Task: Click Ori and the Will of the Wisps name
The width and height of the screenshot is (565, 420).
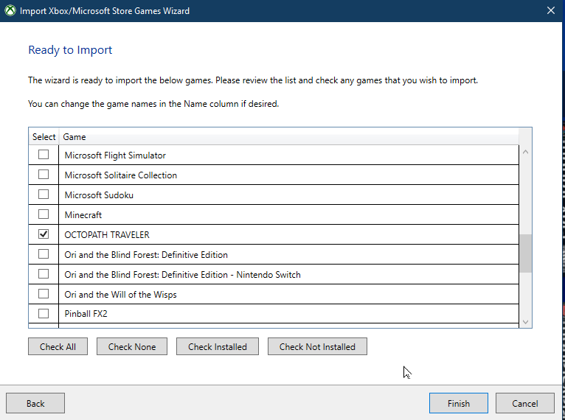Action: [288, 294]
